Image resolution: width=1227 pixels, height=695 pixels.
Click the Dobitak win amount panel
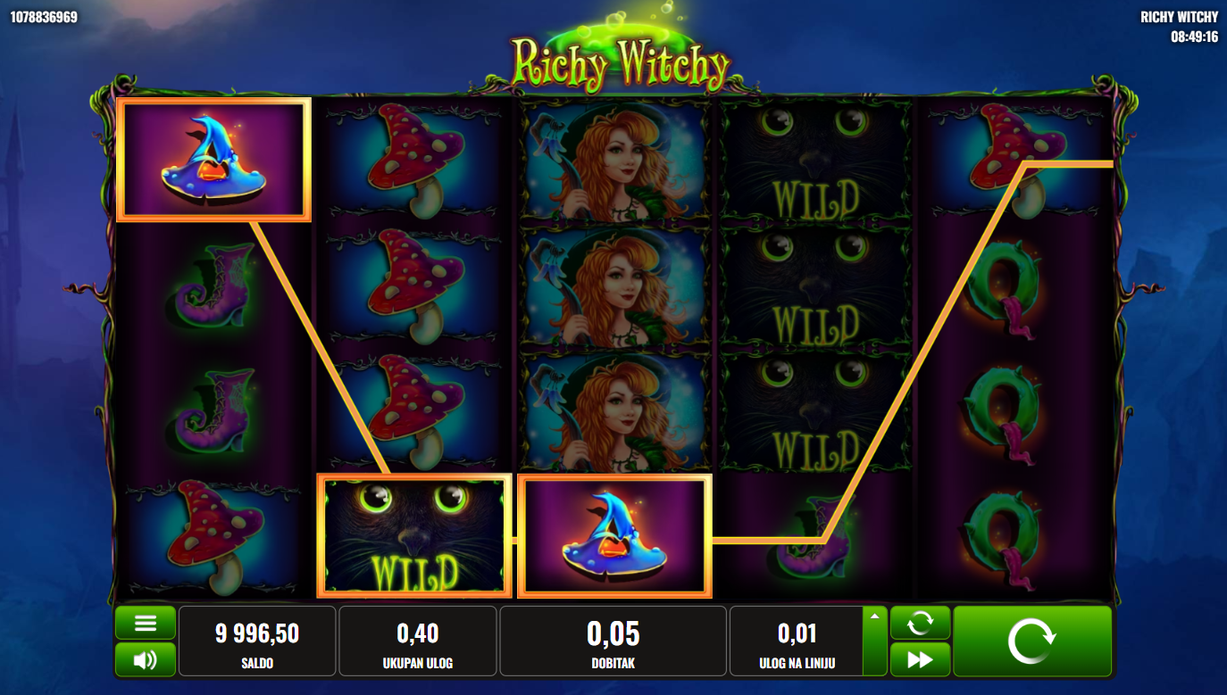613,641
